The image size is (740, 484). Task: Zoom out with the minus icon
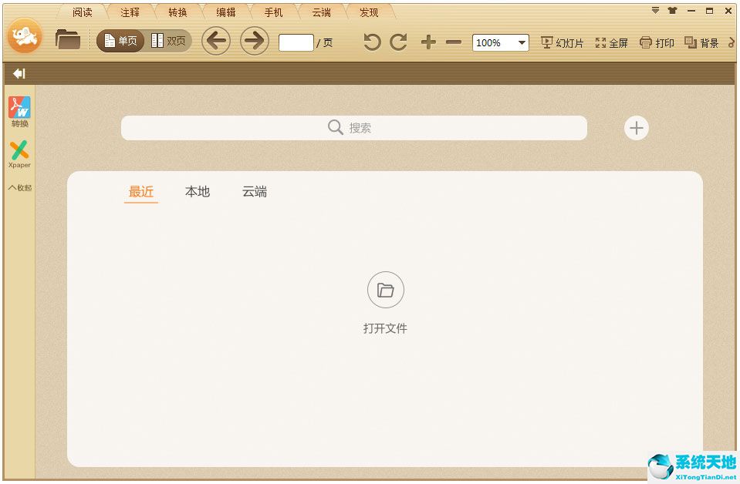pyautogui.click(x=454, y=42)
